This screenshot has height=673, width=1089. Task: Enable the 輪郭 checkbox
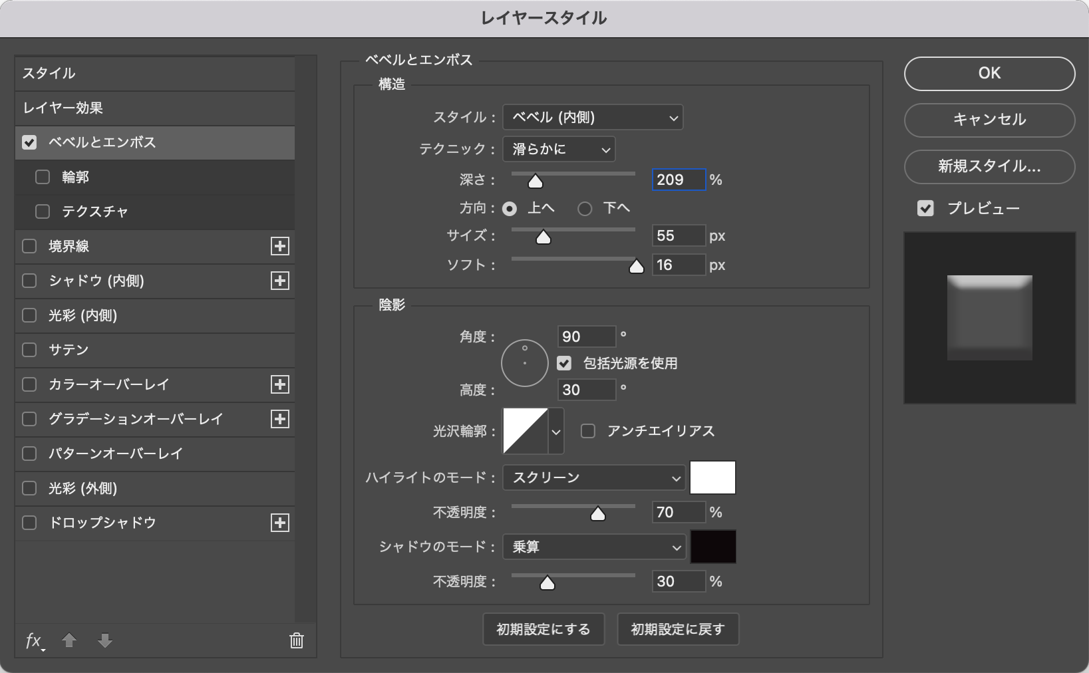pyautogui.click(x=43, y=177)
